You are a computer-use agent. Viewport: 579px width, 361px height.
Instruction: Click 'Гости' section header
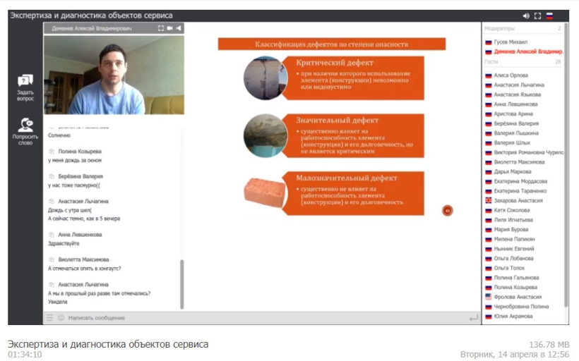pos(491,61)
